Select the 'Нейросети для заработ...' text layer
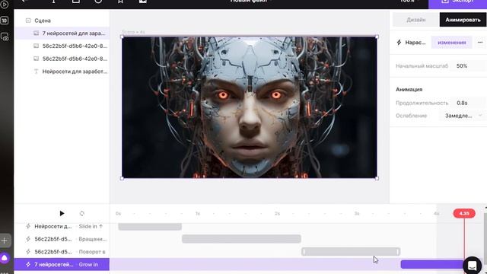487x274 pixels. coord(62,72)
